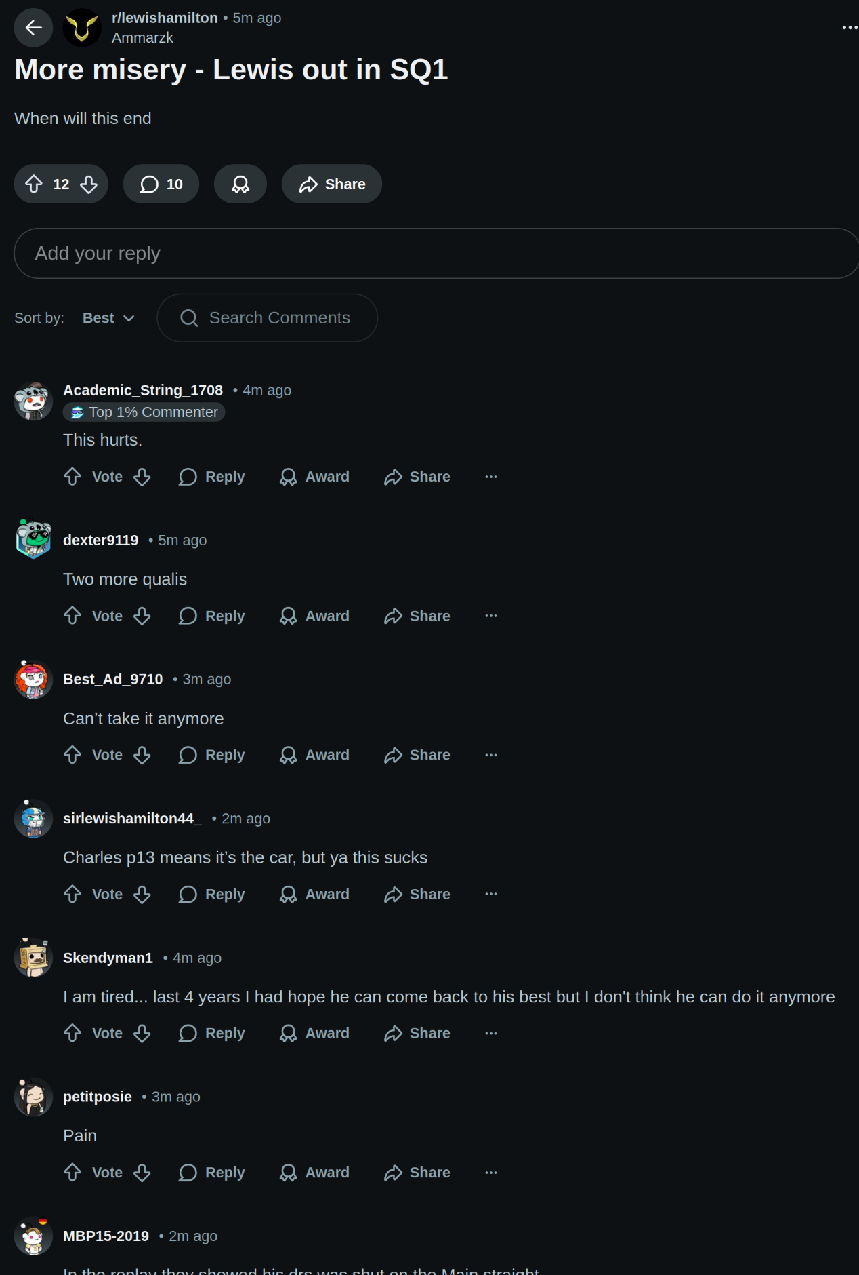Open the post comments count button

(161, 184)
